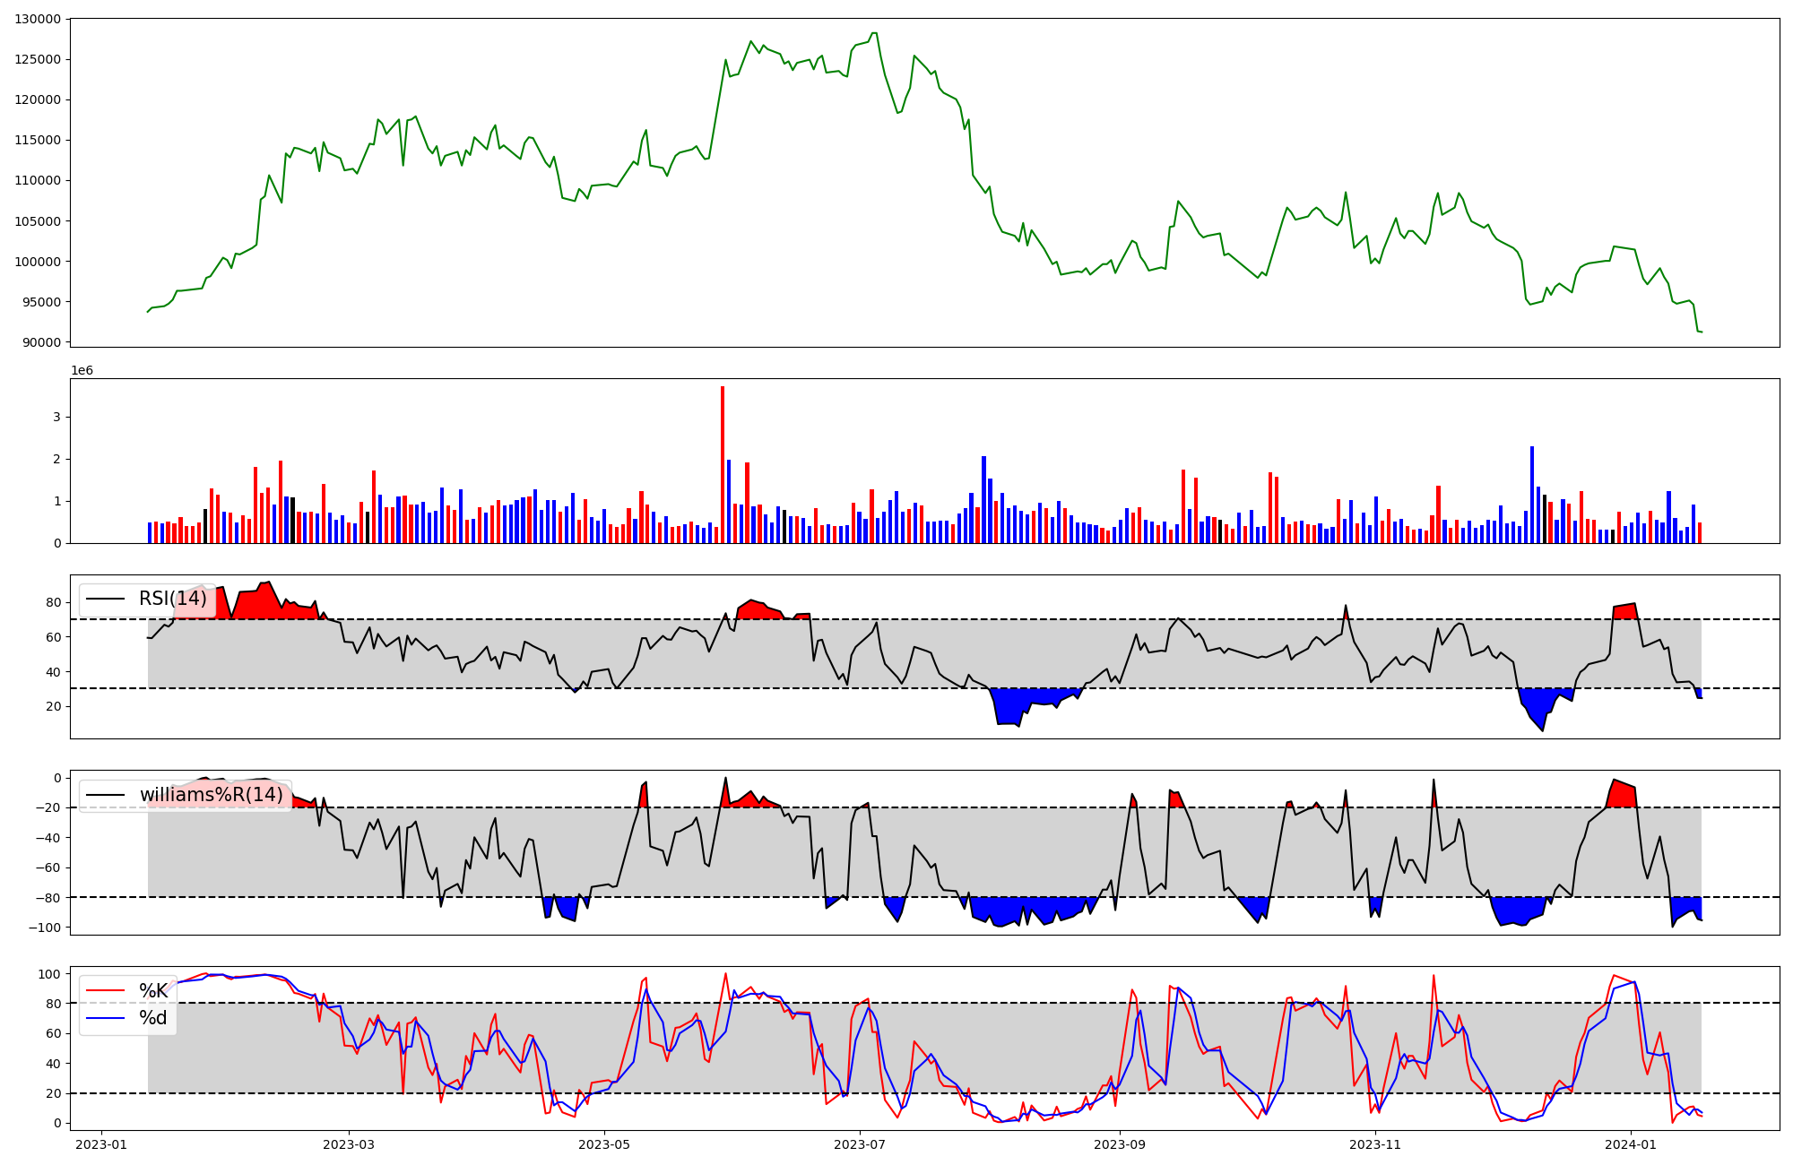1793x1165 pixels.
Task: Click the 90000 price axis tick label
Action: pyautogui.click(x=41, y=342)
